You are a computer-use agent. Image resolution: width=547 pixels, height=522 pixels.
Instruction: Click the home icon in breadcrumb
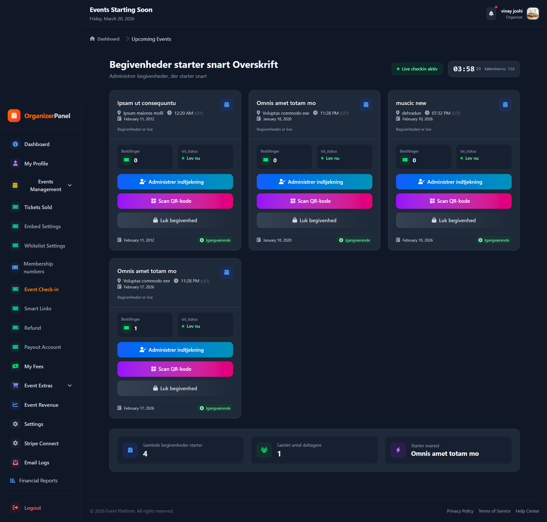[x=92, y=39]
